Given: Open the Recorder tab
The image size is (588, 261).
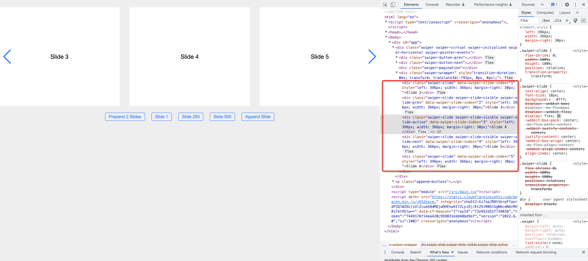Looking at the screenshot, I should click(455, 4).
